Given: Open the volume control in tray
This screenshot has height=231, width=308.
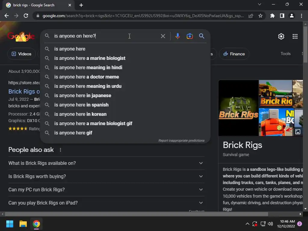Looking at the screenshot, I should coord(270,224).
